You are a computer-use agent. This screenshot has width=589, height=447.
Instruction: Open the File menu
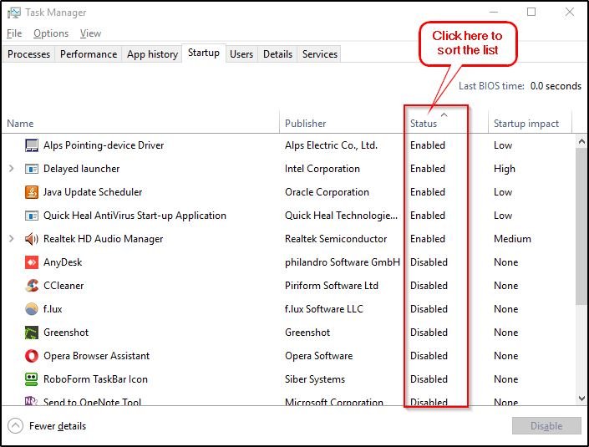(x=14, y=33)
